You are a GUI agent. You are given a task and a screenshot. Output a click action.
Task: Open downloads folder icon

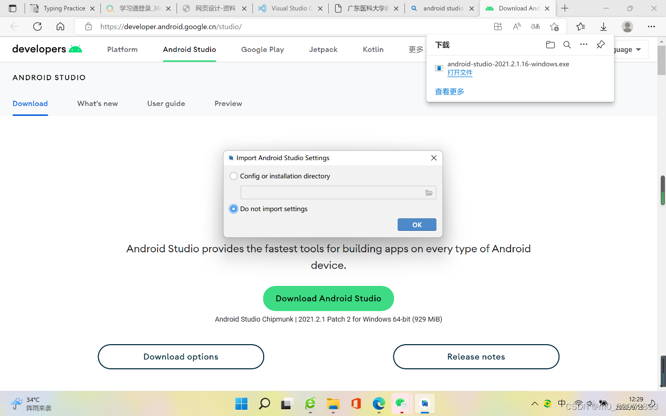[x=550, y=45]
